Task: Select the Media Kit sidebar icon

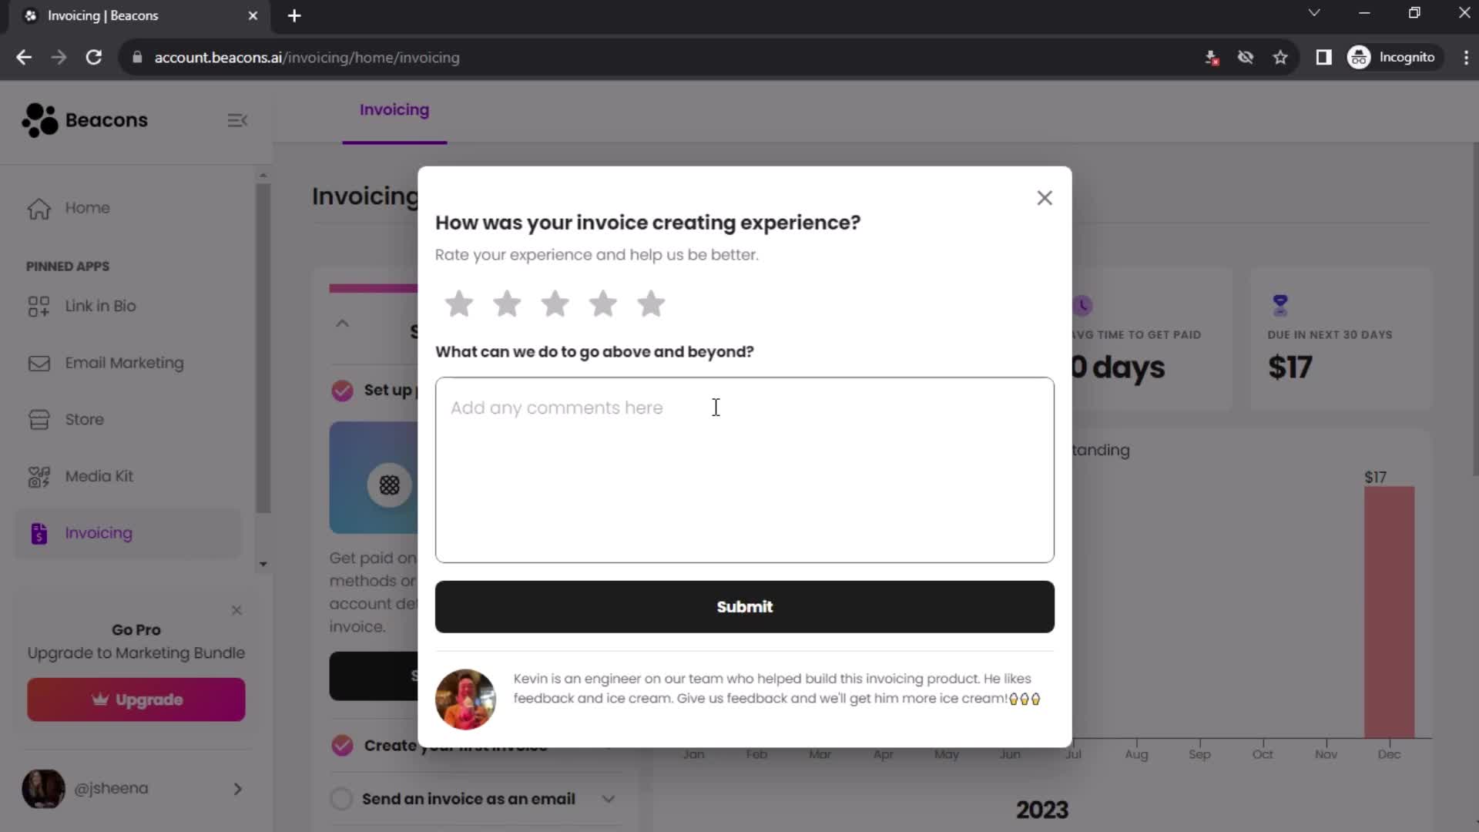Action: point(39,476)
